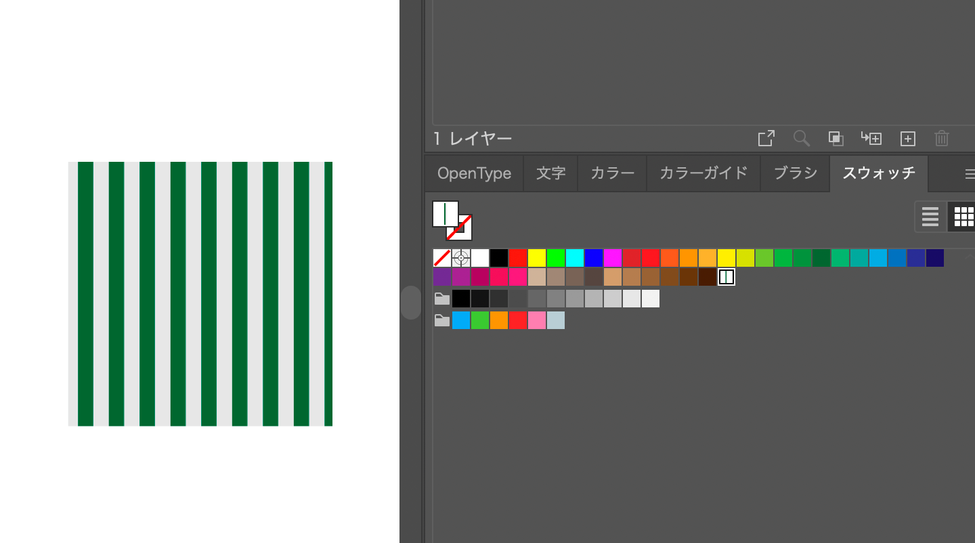Select the magenta swatch in the top row
The width and height of the screenshot is (975, 543).
click(612, 258)
